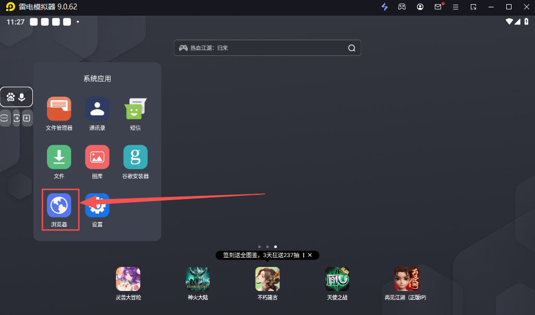Launch the 天使之战 game
This screenshot has height=315, width=535.
pyautogui.click(x=337, y=279)
